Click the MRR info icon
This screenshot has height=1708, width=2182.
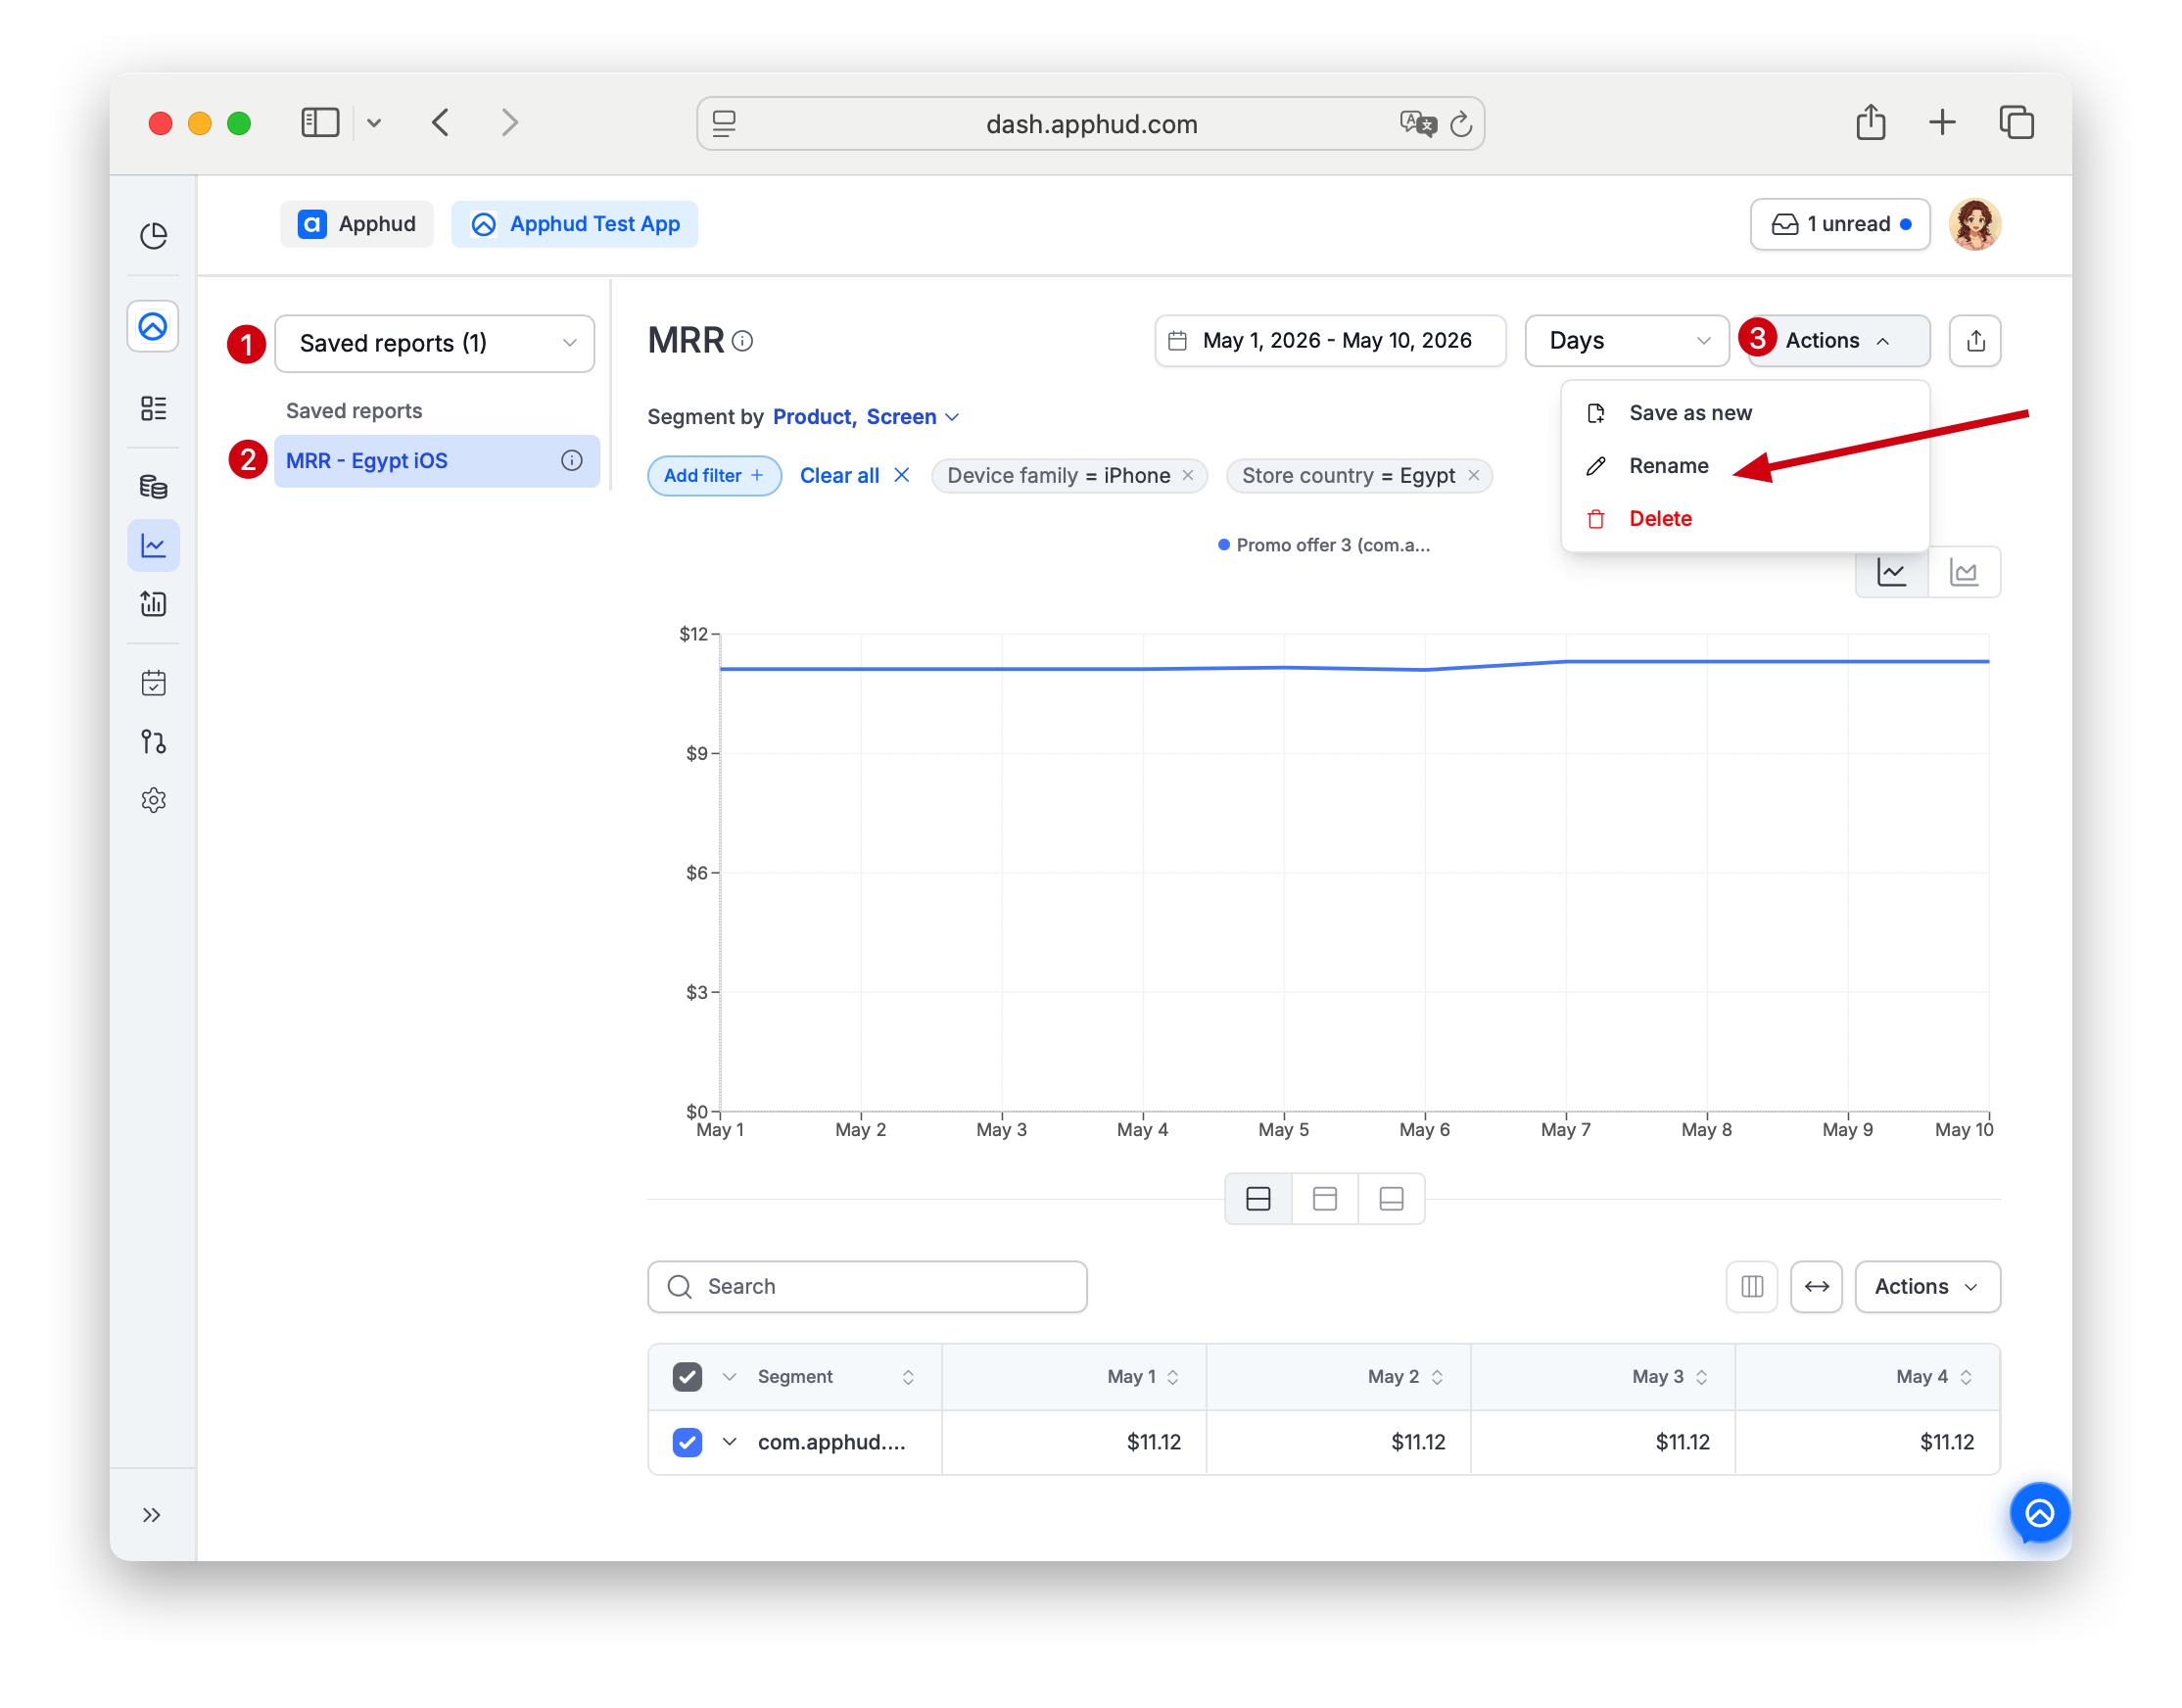click(742, 341)
